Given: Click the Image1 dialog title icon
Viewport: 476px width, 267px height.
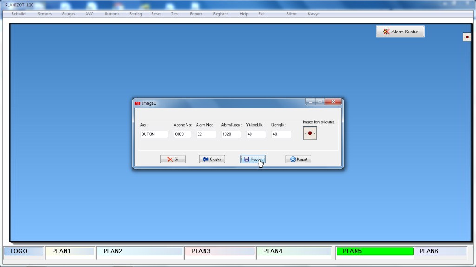Looking at the screenshot, I should (x=138, y=103).
